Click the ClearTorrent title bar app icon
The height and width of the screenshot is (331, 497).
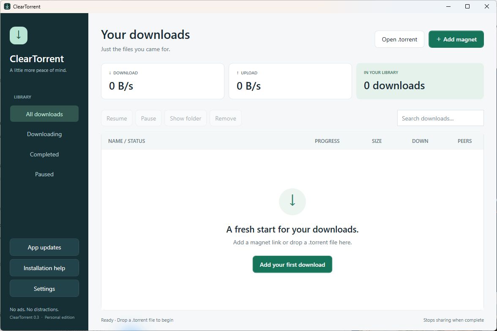pyautogui.click(x=7, y=6)
